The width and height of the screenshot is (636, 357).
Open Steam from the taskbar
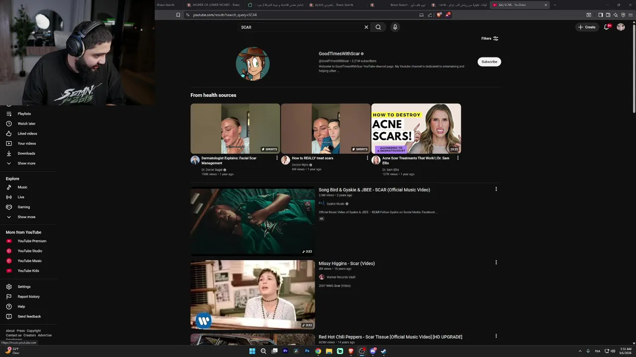[384, 351]
